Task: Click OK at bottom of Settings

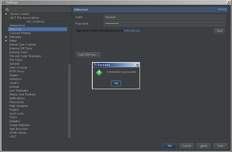Action: (x=169, y=146)
